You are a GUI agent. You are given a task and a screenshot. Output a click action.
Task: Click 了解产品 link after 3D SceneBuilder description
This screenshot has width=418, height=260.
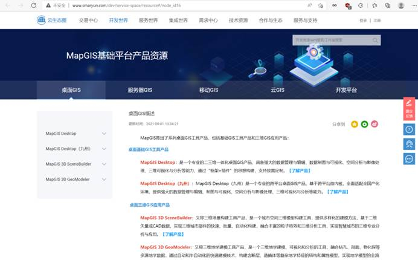[x=173, y=234]
